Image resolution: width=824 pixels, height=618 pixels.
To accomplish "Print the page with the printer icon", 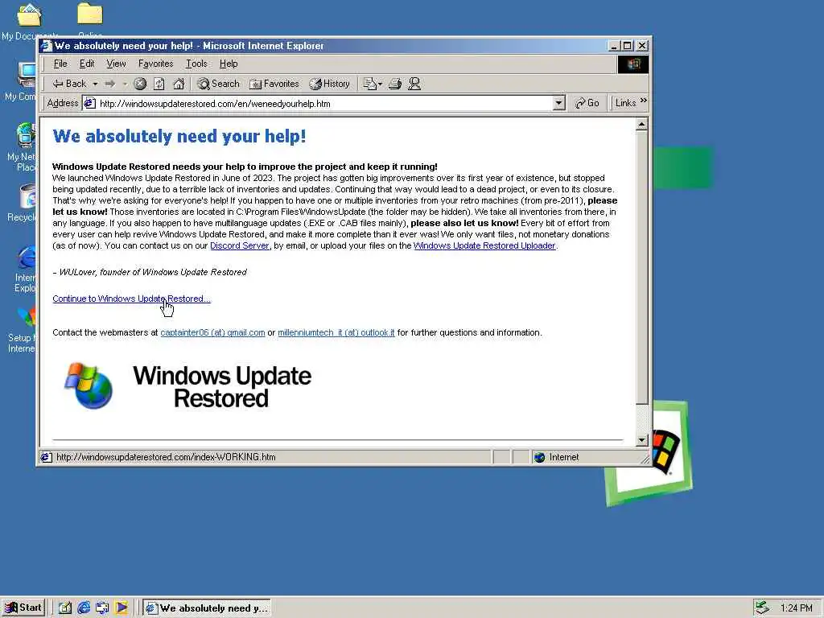I will (395, 84).
